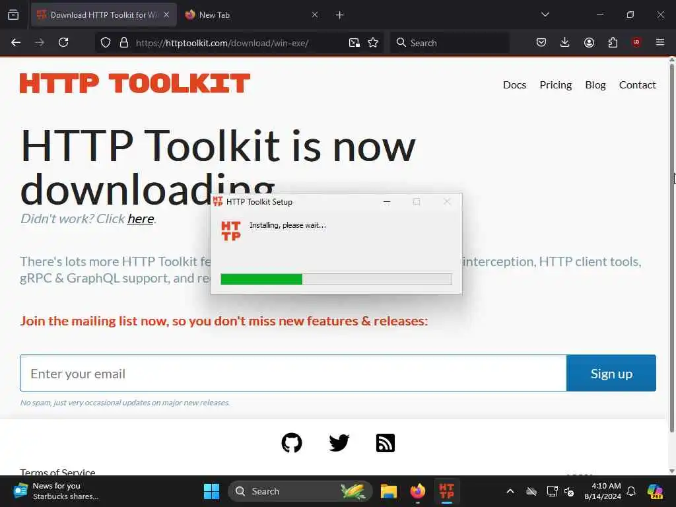This screenshot has width=676, height=507.
Task: Open a new browser tab with plus
Action: click(x=340, y=15)
